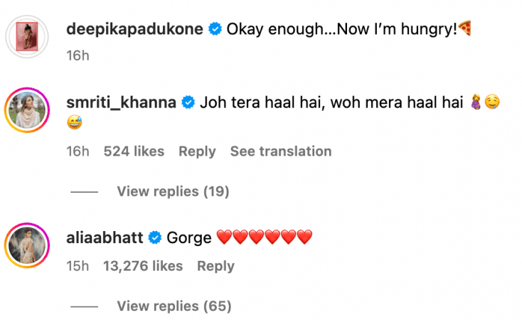Image resolution: width=522 pixels, height=320 pixels.
Task: Select See translation on smriti_khanna's comment
Action: tap(281, 151)
